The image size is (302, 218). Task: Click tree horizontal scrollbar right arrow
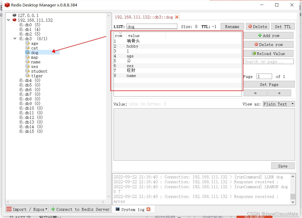(x=103, y=202)
